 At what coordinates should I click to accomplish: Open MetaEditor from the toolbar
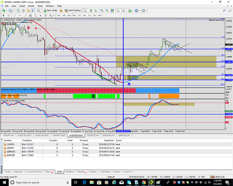click(x=61, y=10)
